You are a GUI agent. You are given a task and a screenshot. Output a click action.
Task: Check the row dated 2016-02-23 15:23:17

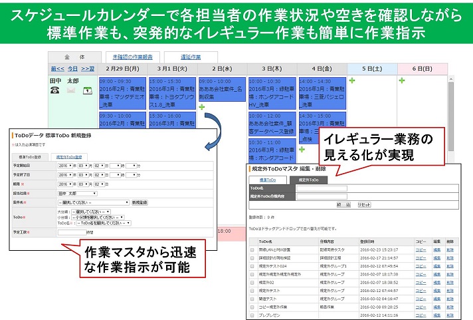(252, 250)
